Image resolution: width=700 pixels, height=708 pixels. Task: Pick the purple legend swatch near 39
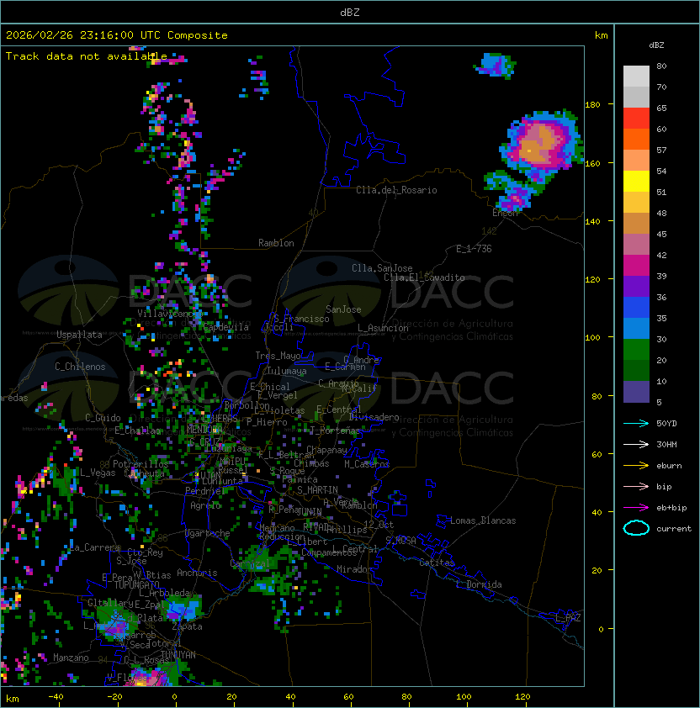coord(636,287)
